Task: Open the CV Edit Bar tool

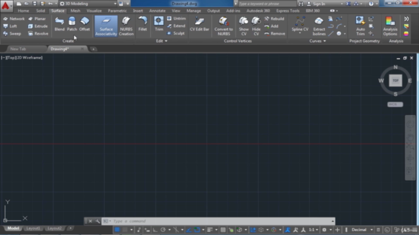Action: tap(199, 24)
